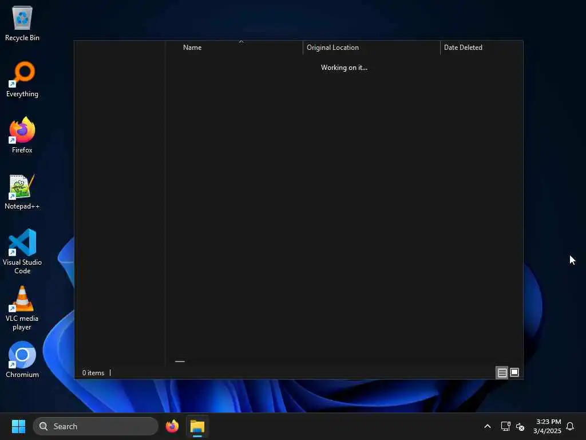Sort by the Original Location column header
Screen dimensions: 586x440
[x=371, y=48]
